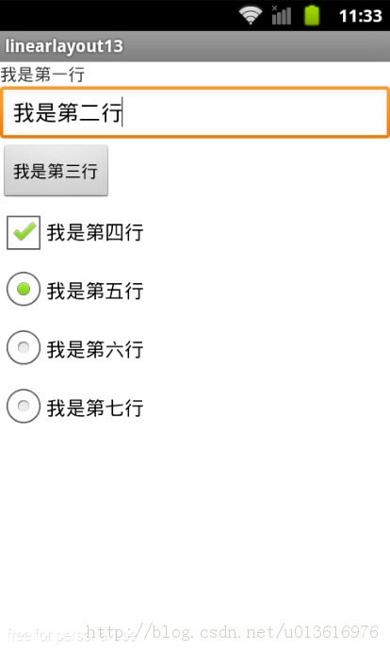Open the blog.csdn.net watermark URL

(232, 632)
